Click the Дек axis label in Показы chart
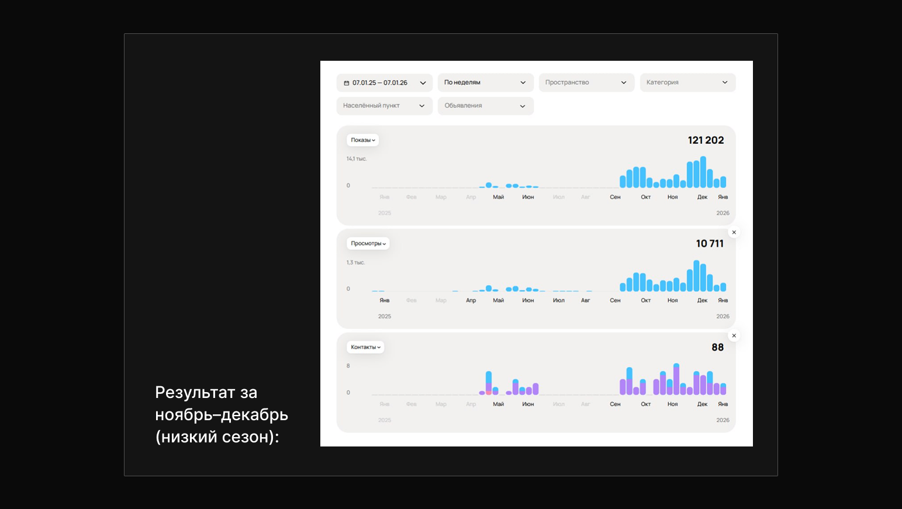The width and height of the screenshot is (902, 509). pos(702,198)
